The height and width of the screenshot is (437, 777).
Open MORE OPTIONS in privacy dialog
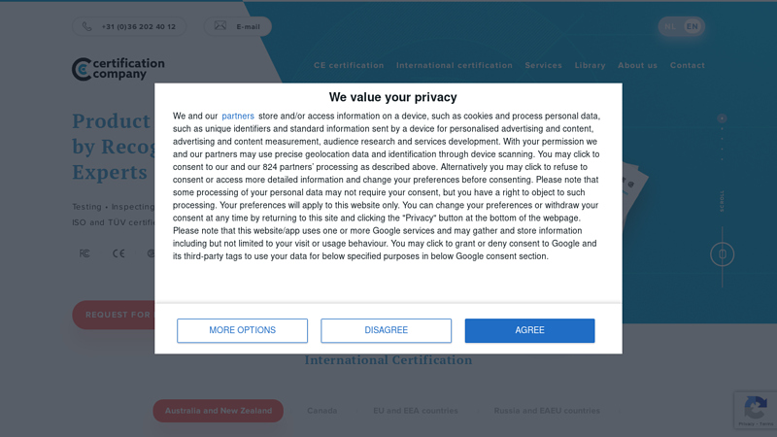tap(242, 330)
